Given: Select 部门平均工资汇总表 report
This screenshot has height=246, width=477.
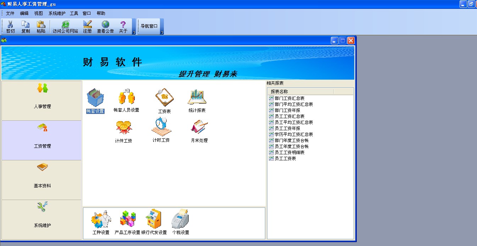Looking at the screenshot, I should click(x=291, y=104).
